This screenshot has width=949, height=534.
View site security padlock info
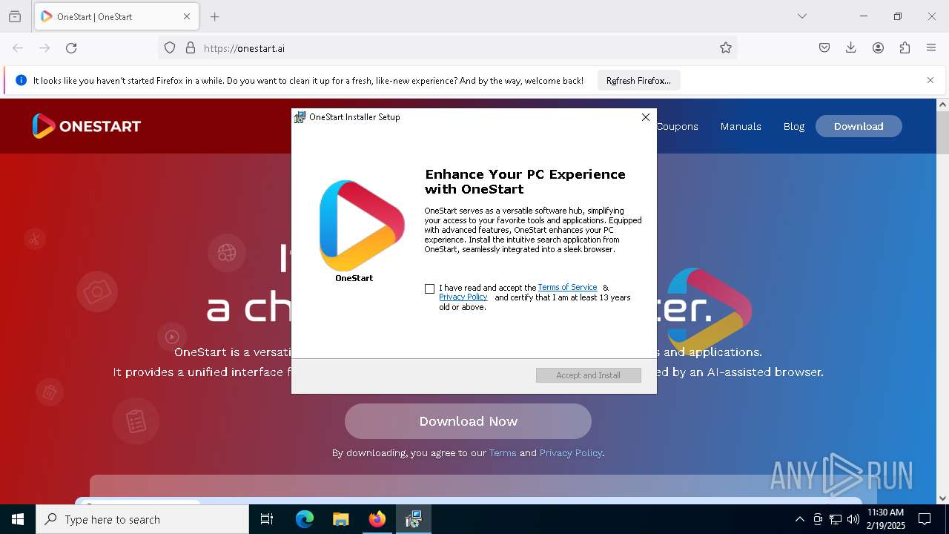pyautogui.click(x=191, y=48)
